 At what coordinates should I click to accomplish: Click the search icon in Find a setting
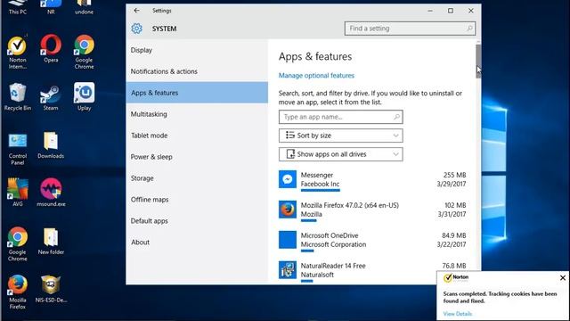pyautogui.click(x=469, y=28)
